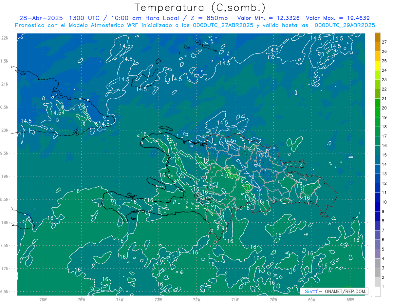Click the legend value '13'
The image size is (393, 304).
click(384, 174)
